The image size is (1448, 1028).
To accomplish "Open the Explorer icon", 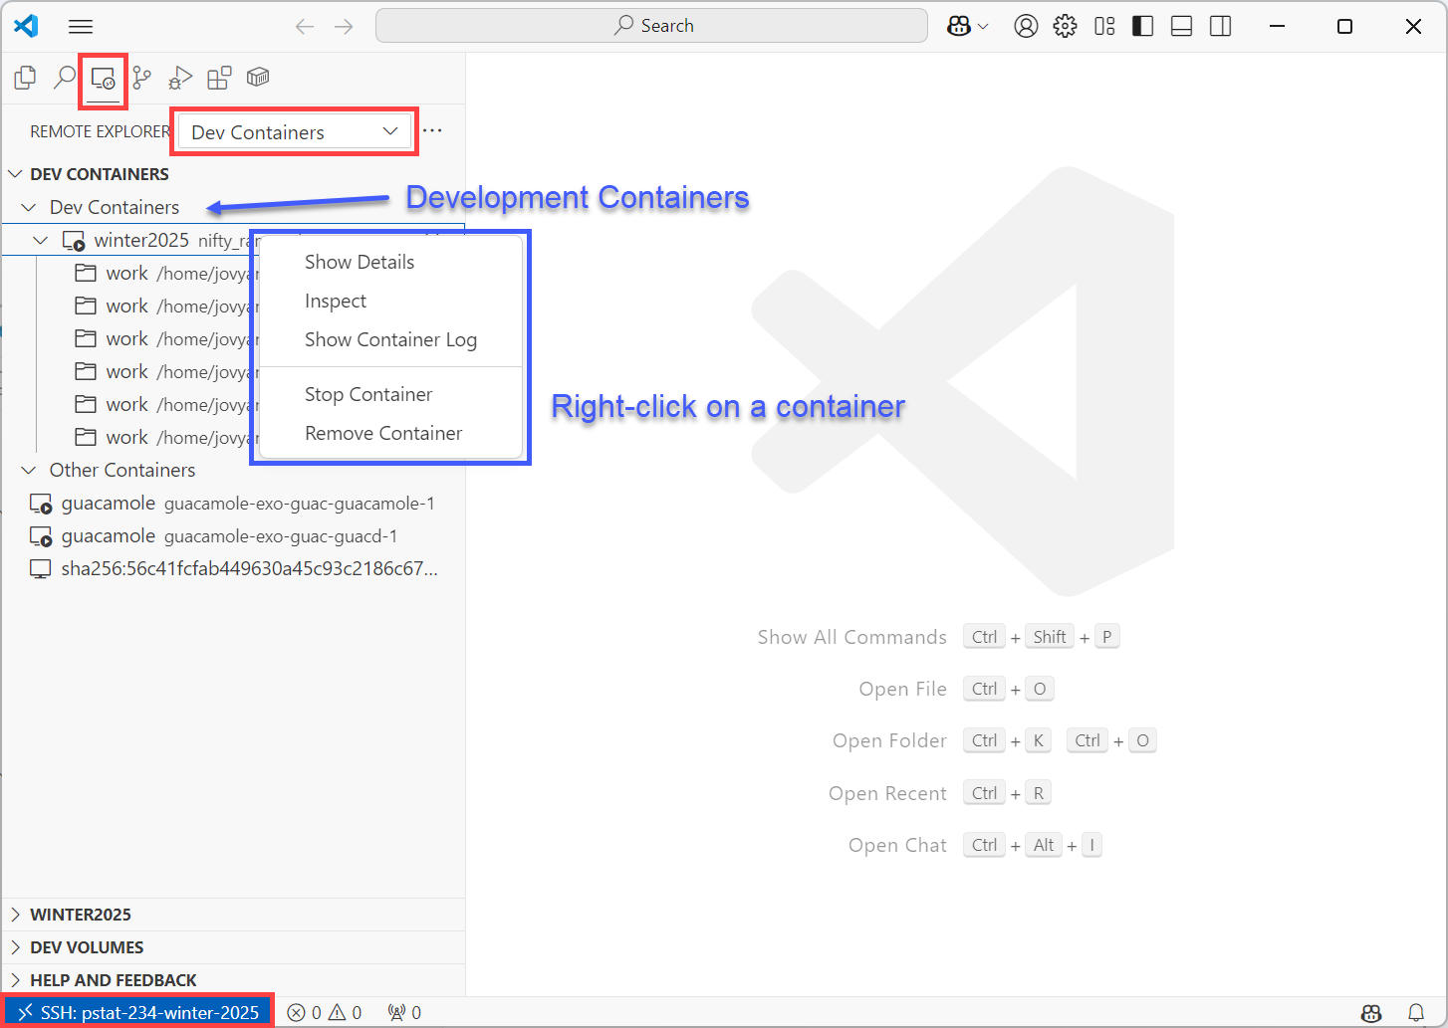I will pyautogui.click(x=24, y=77).
